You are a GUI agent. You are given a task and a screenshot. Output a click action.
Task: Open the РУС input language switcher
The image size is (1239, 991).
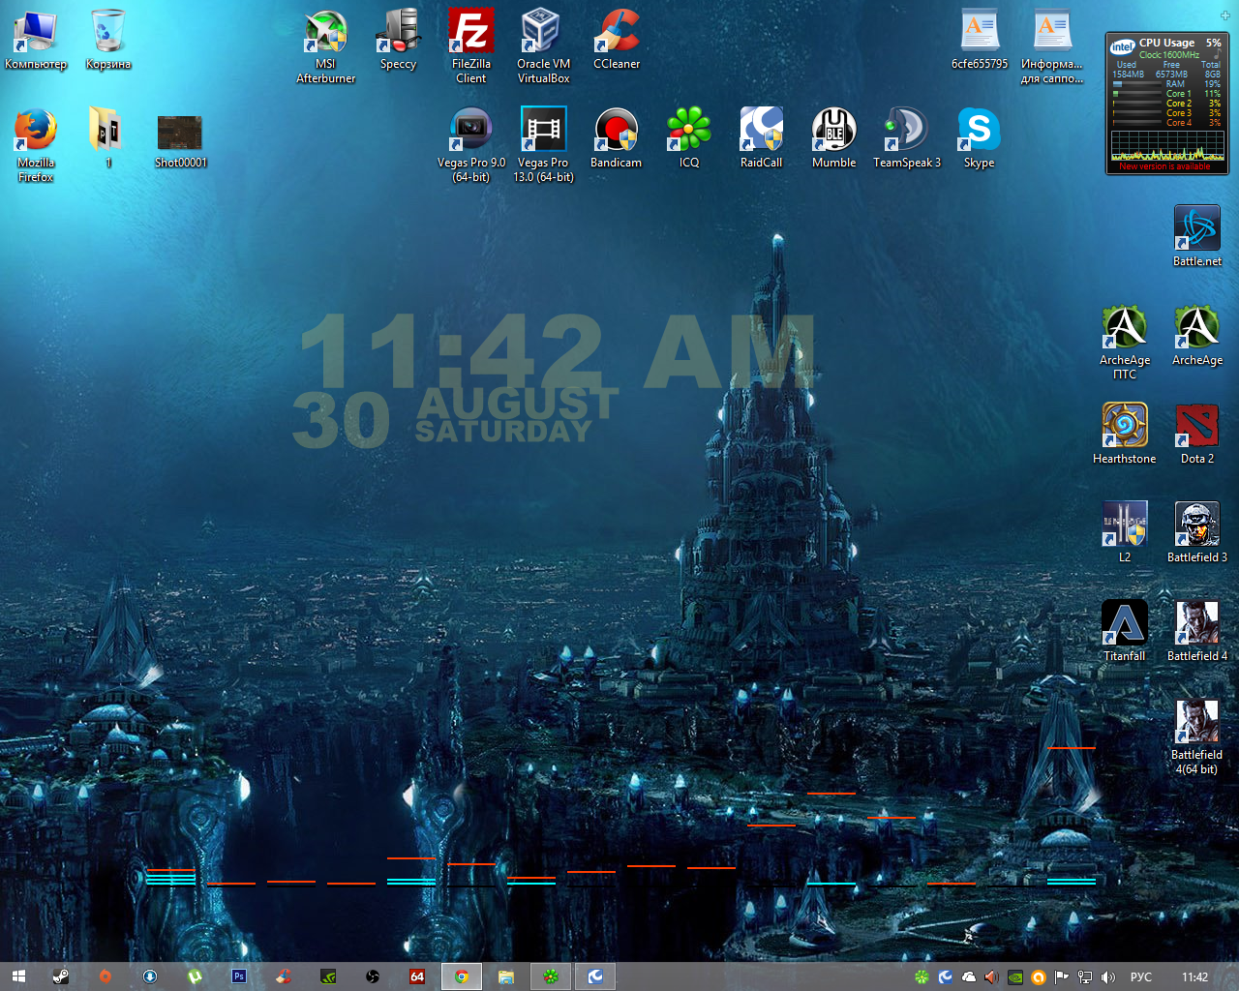click(x=1141, y=977)
